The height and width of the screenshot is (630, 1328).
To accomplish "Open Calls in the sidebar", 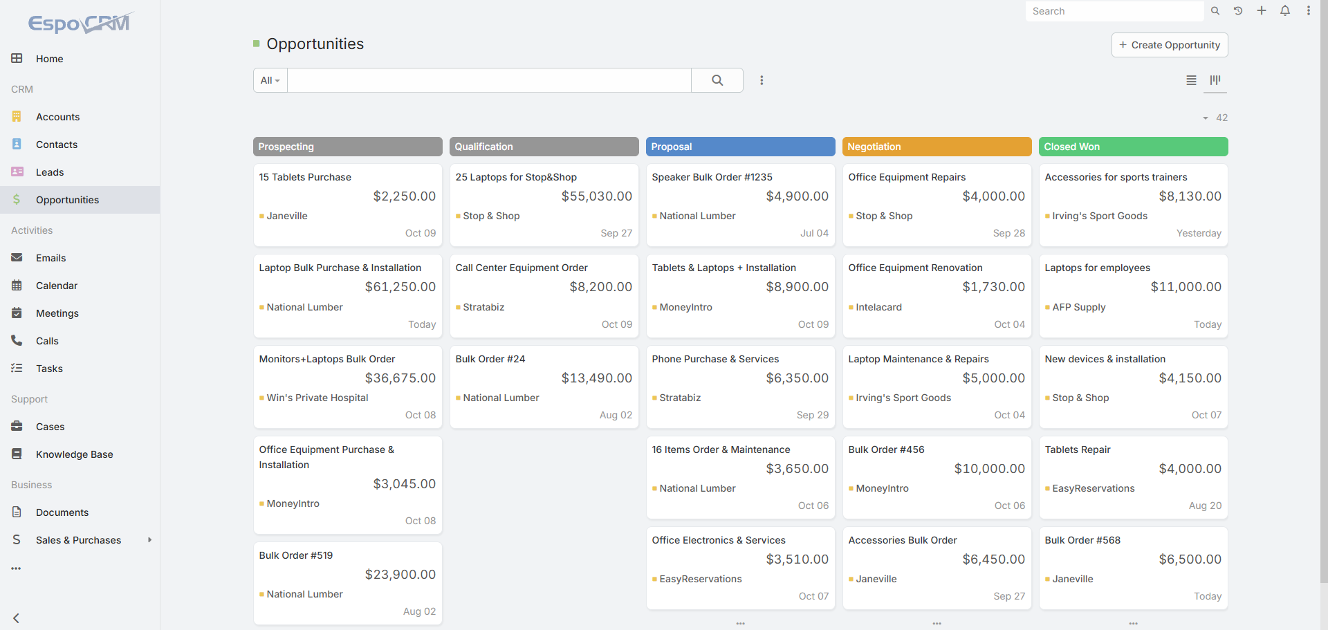I will coord(80,341).
